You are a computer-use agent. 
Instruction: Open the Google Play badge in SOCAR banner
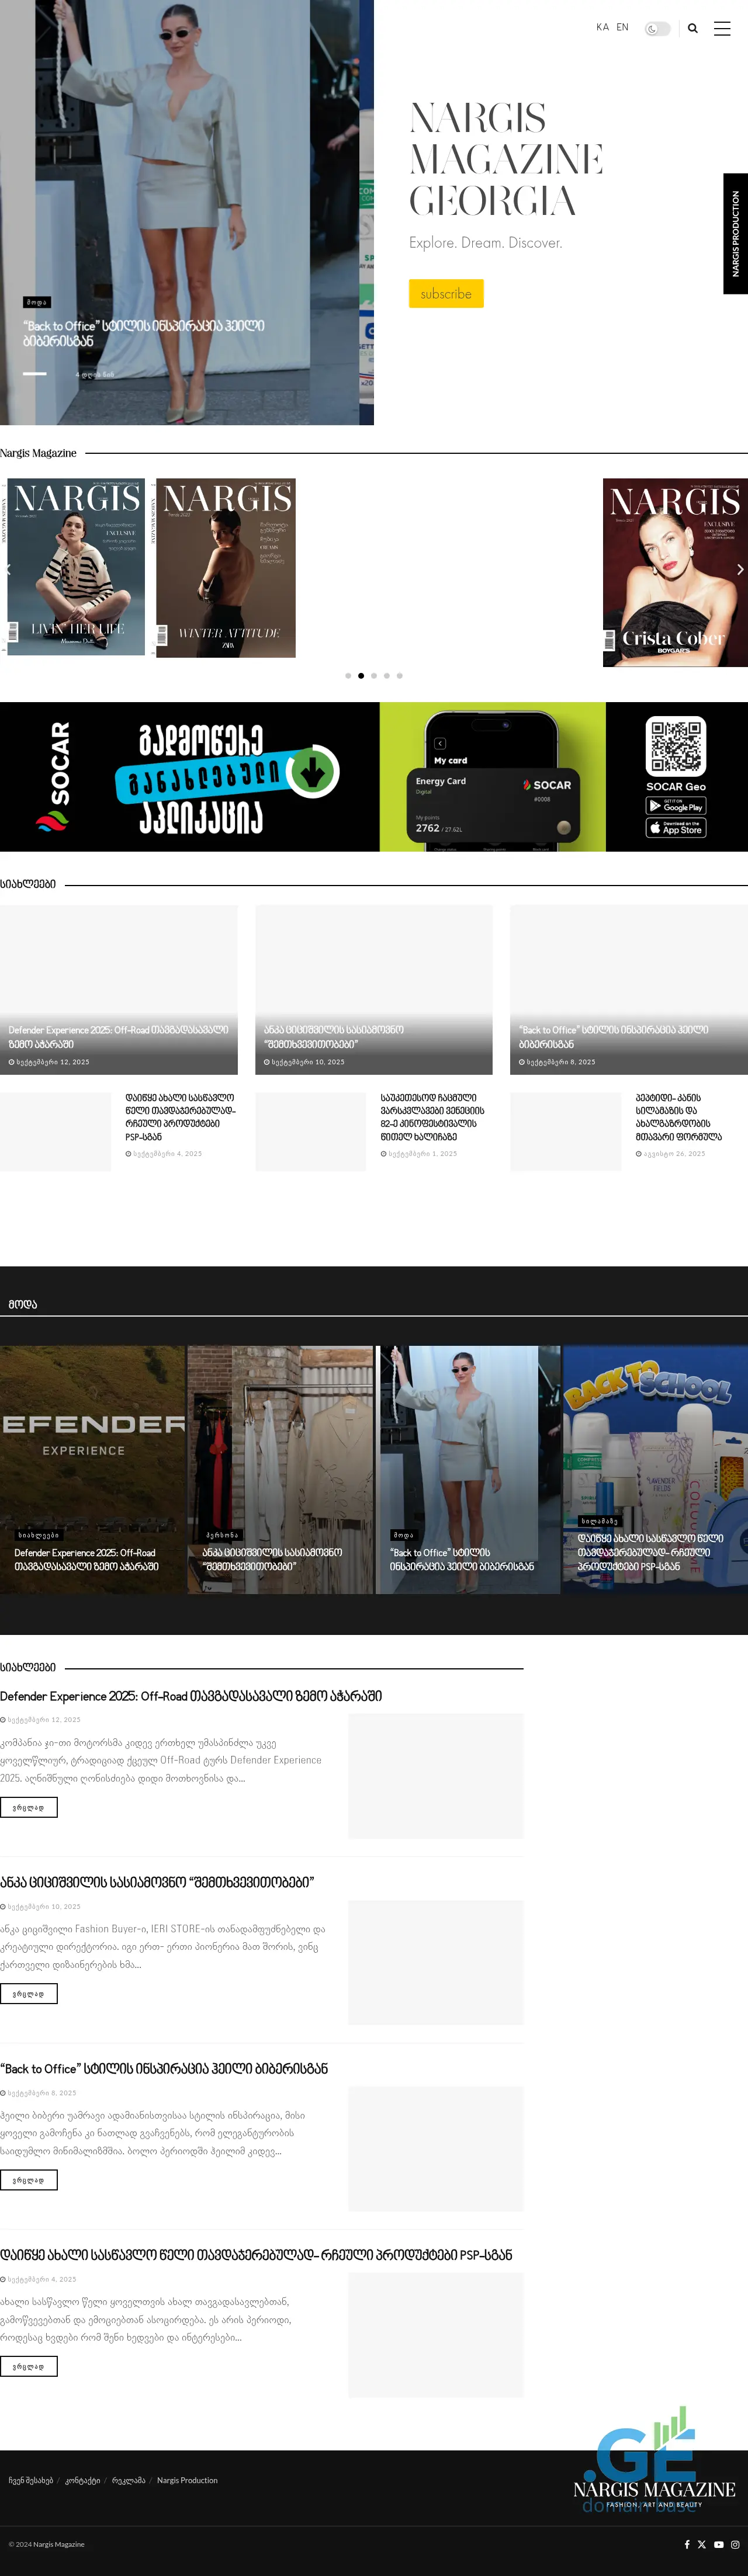coord(676,806)
